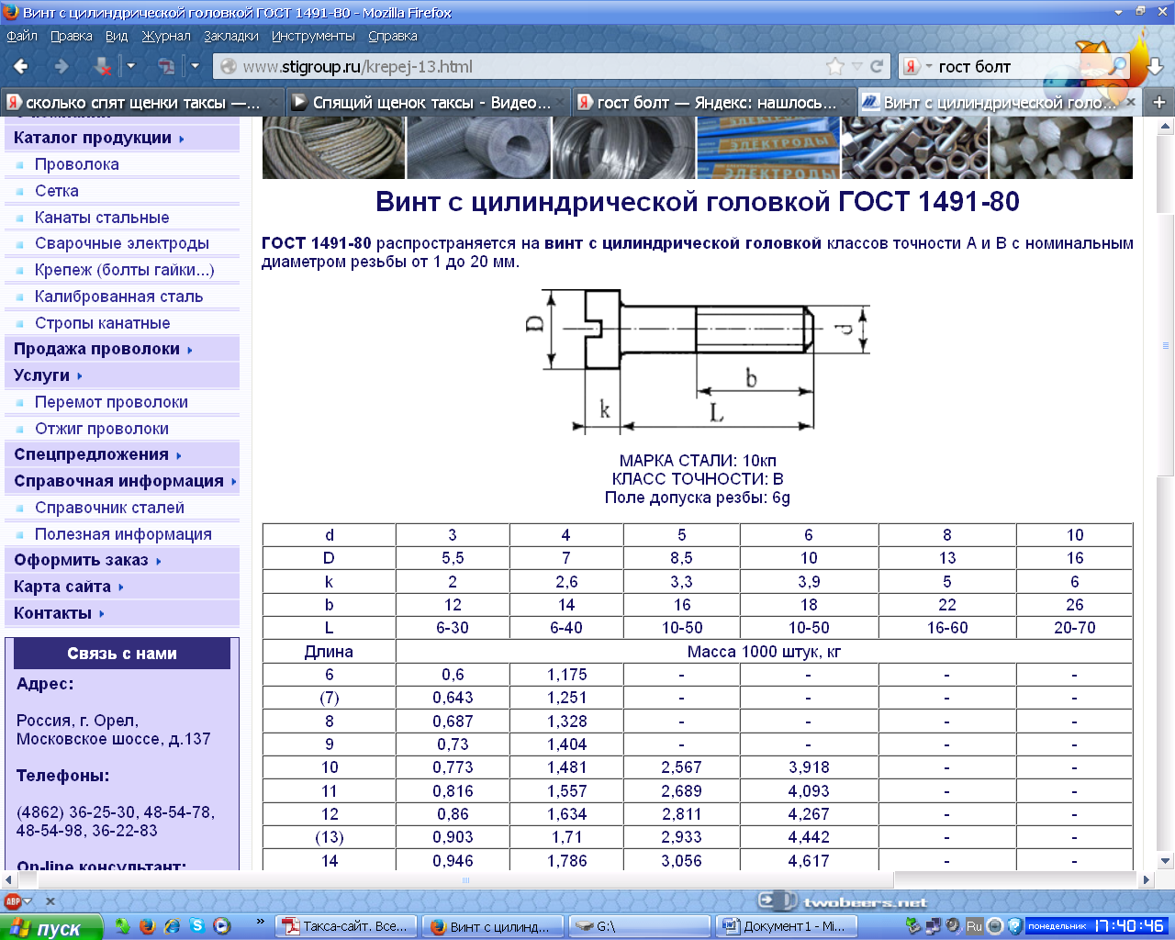Screen dimensions: 1175x940
Task: Switch to 'Документ1' Word taskbar window
Action: (x=786, y=926)
